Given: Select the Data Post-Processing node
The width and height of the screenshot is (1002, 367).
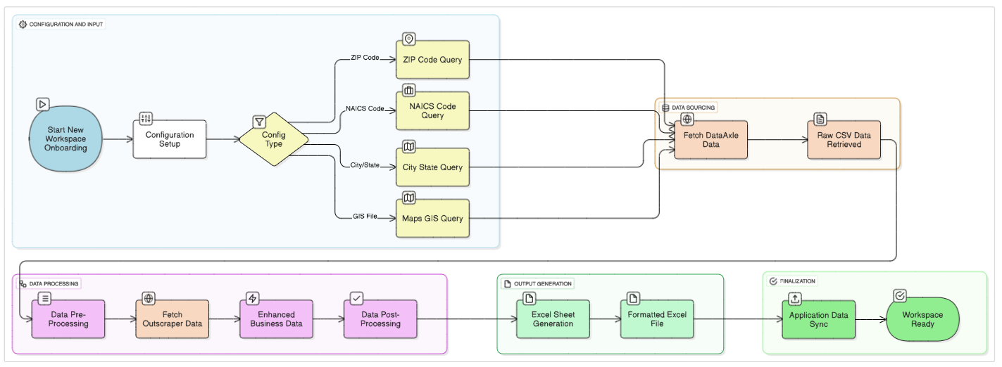Looking at the screenshot, I should [x=380, y=319].
